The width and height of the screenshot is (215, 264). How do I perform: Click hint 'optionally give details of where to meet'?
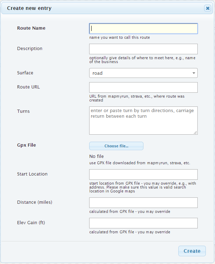coord(142,60)
